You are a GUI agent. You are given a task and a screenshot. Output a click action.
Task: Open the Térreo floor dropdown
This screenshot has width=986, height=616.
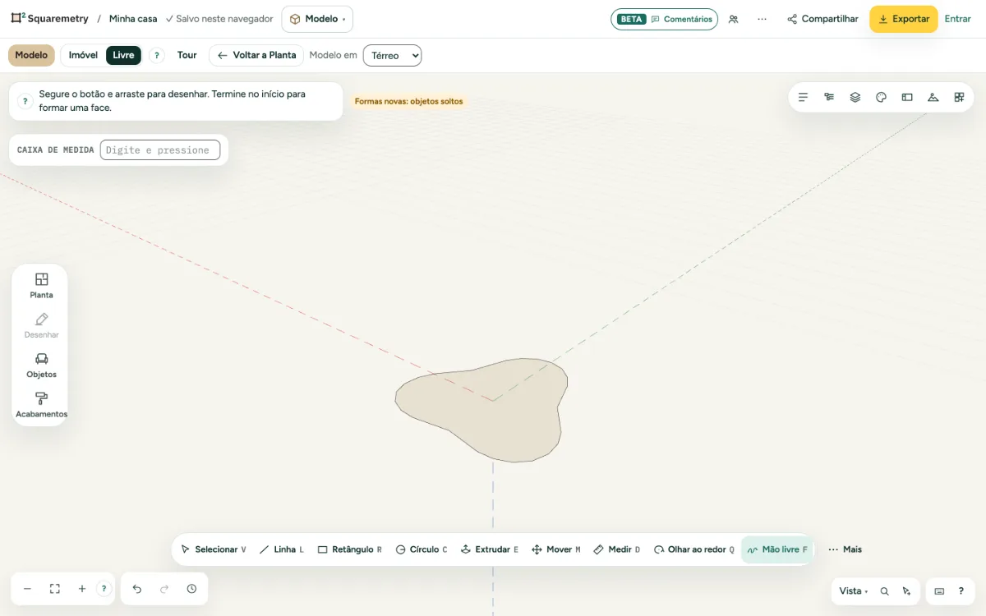pyautogui.click(x=392, y=55)
